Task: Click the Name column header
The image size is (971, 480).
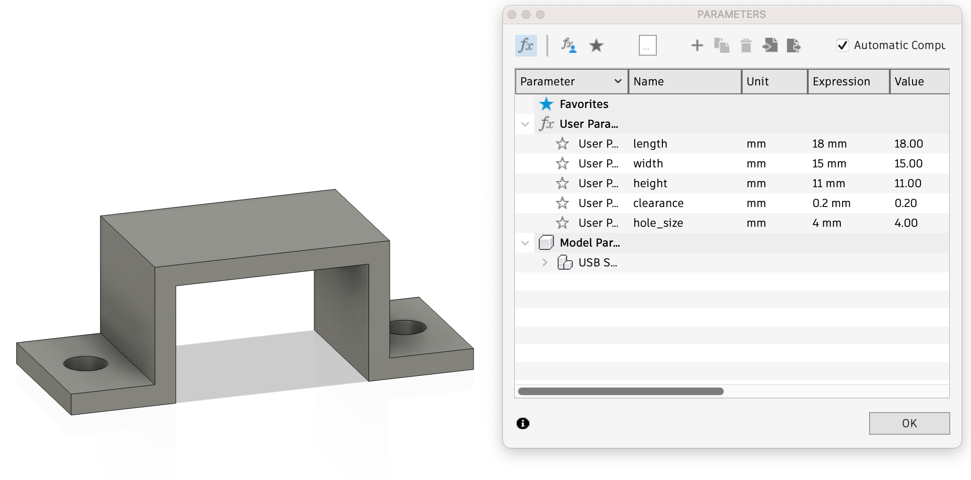Action: (x=685, y=82)
